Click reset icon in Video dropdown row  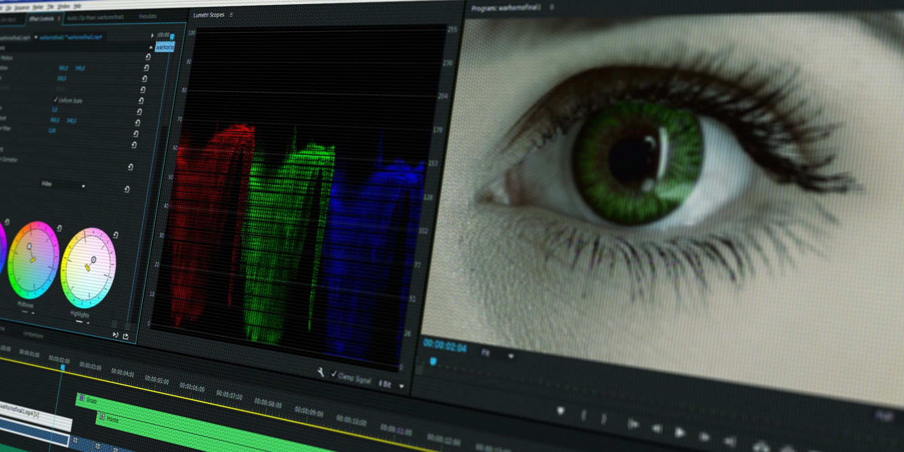(127, 189)
